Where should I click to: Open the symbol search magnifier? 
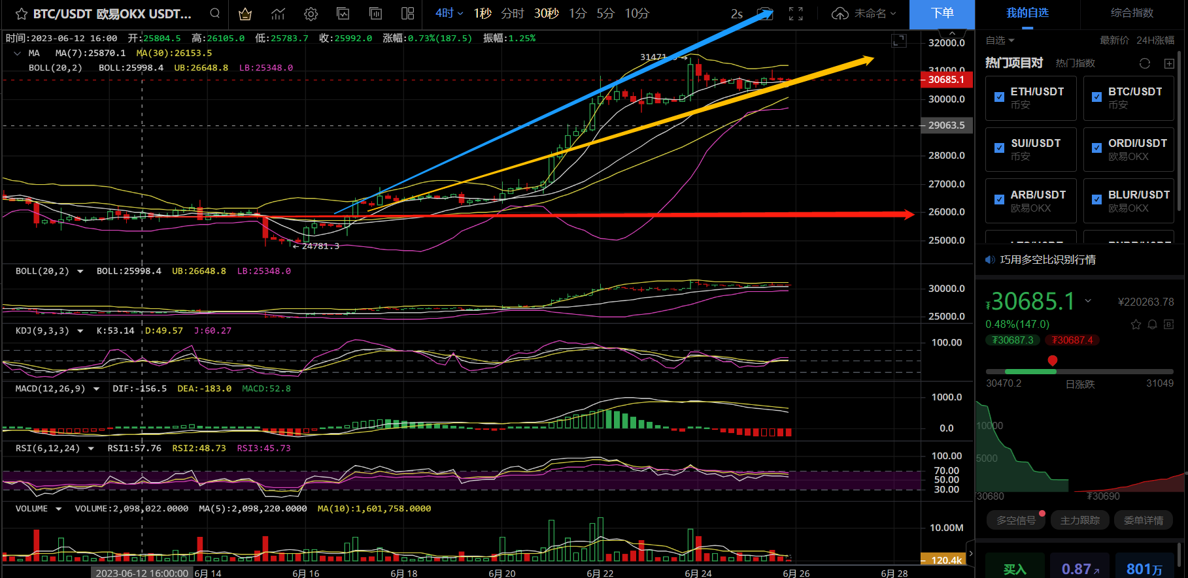click(x=214, y=13)
